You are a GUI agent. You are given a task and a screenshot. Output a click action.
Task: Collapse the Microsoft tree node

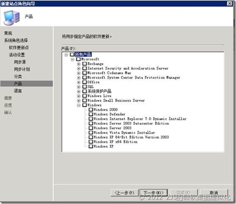72,60
